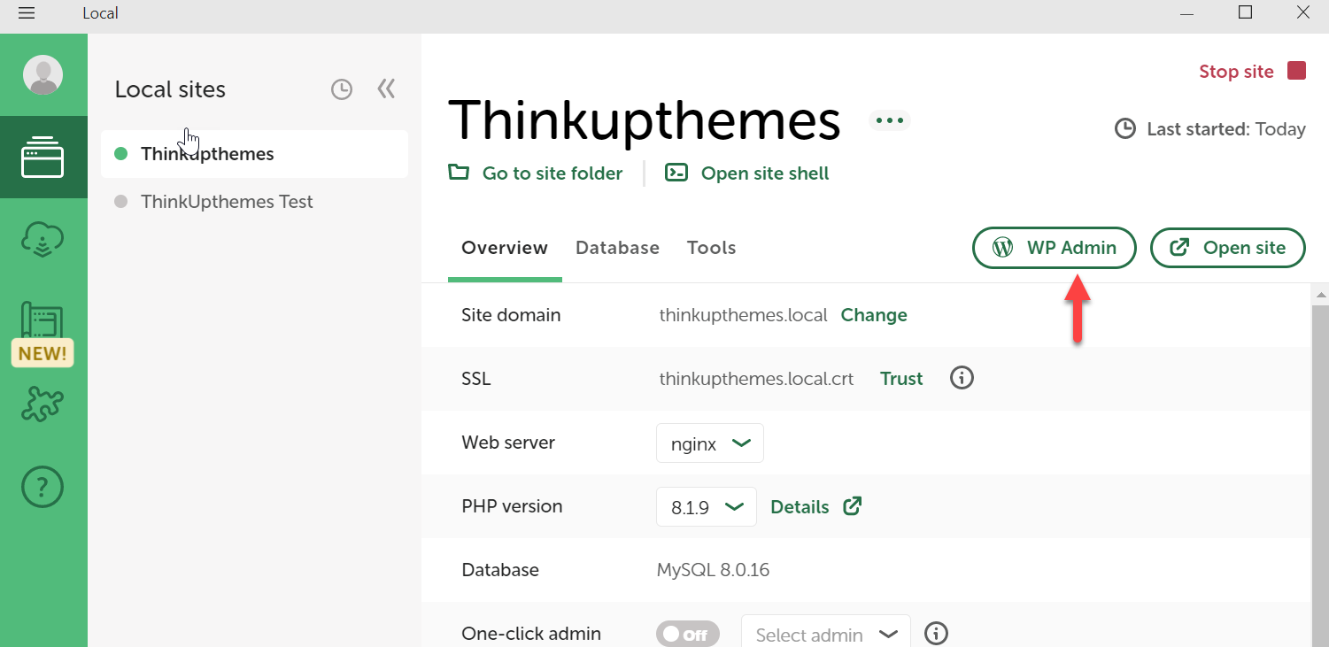
Task: Open the Connect cloud sidebar icon
Action: (x=42, y=240)
